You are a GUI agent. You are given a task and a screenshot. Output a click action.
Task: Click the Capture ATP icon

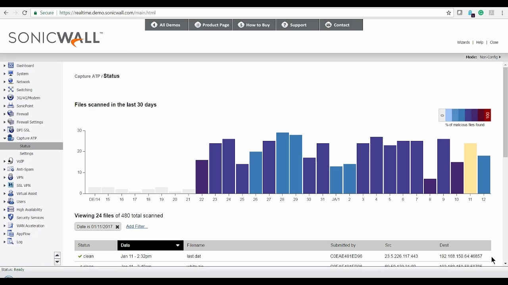tap(11, 138)
